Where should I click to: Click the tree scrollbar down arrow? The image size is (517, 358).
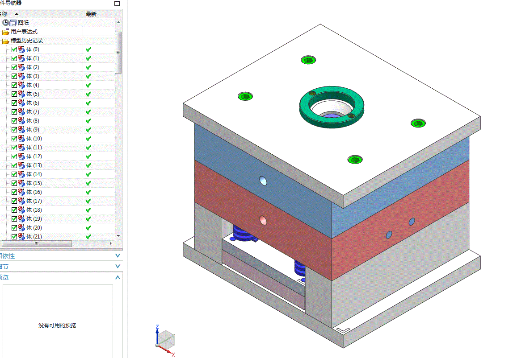(118, 236)
